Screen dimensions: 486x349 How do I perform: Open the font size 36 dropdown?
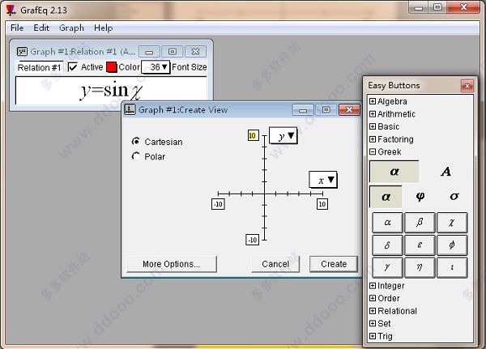coord(156,67)
